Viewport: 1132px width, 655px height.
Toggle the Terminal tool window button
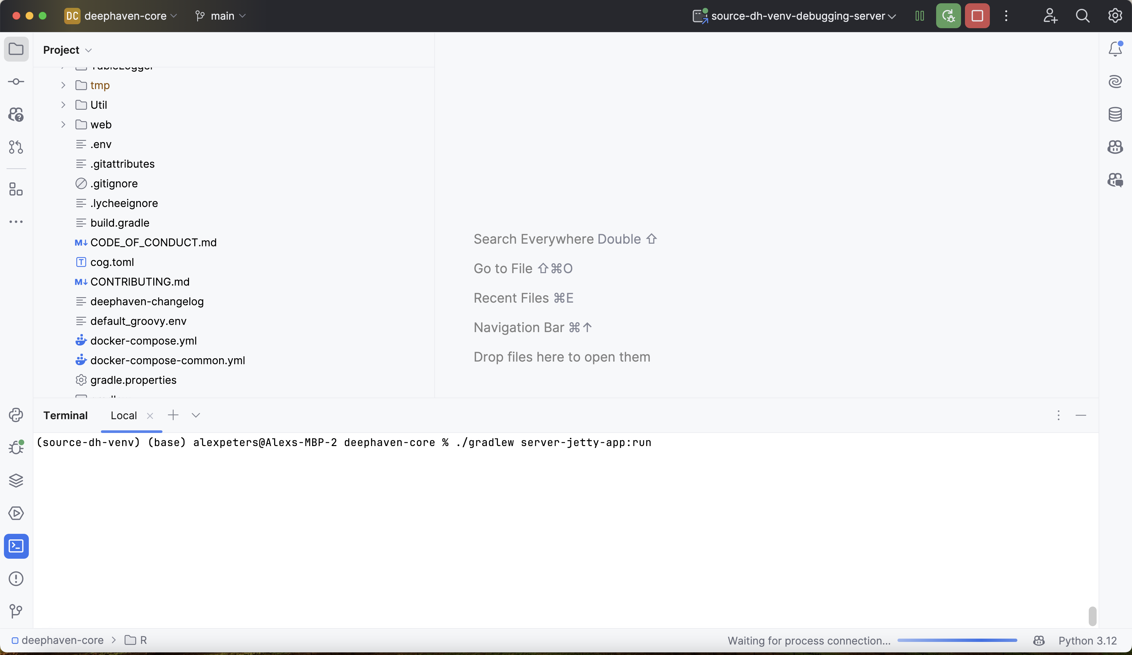coord(16,546)
